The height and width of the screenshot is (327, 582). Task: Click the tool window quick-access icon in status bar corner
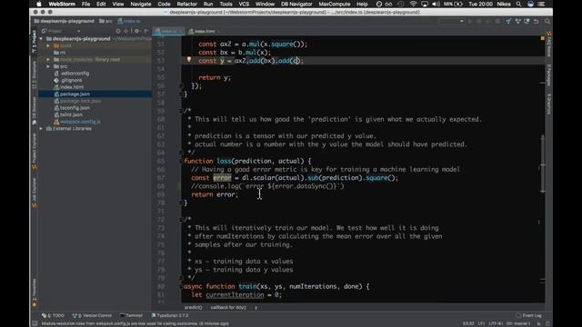point(35,323)
